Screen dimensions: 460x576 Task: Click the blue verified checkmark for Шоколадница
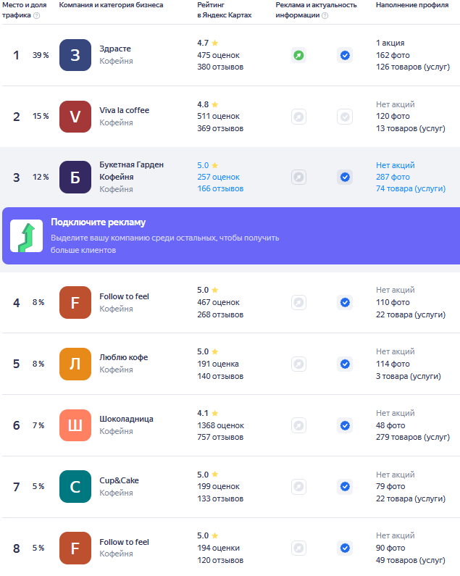pyautogui.click(x=345, y=425)
